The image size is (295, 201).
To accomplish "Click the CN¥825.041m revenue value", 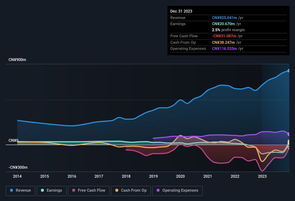I will [224, 18].
